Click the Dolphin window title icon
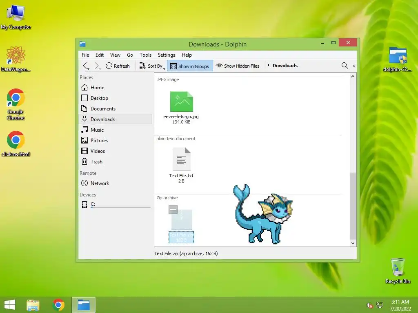 pyautogui.click(x=82, y=44)
